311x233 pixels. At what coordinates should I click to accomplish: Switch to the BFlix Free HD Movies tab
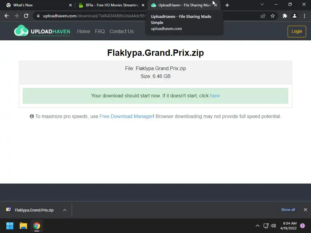(112, 5)
